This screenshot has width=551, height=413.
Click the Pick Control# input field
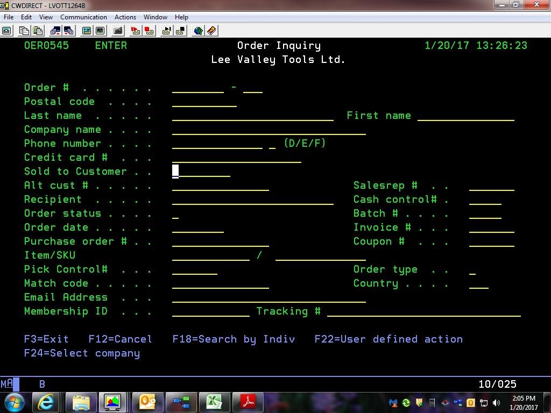pyautogui.click(x=195, y=270)
